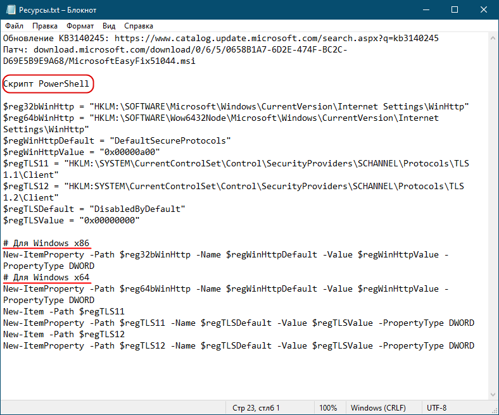Click the UTF-8 encoding status entry
The width and height of the screenshot is (499, 415).
tap(437, 408)
